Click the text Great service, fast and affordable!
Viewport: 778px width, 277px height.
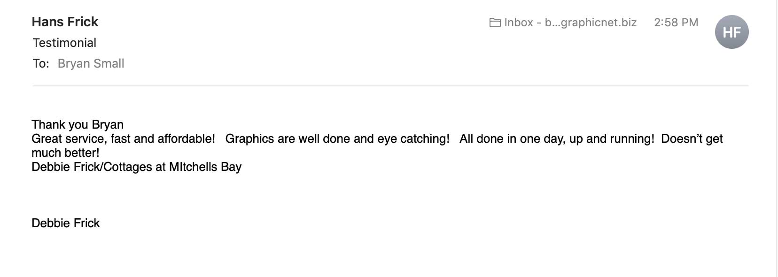pos(123,138)
